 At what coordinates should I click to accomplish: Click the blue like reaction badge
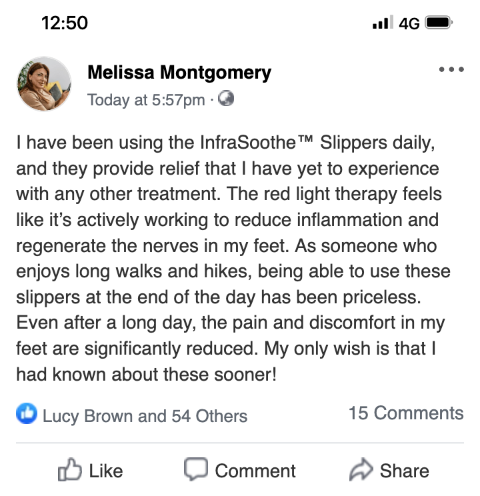coord(25,415)
